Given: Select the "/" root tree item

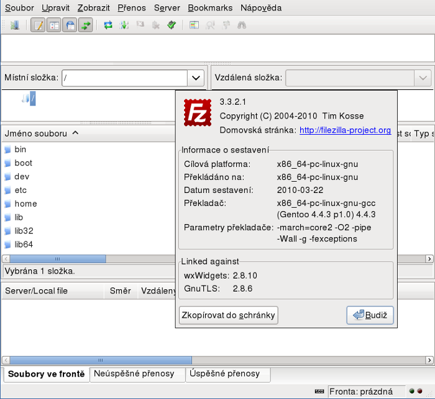Looking at the screenshot, I should click(33, 99).
